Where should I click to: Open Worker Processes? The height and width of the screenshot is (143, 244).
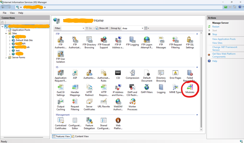[132, 105]
